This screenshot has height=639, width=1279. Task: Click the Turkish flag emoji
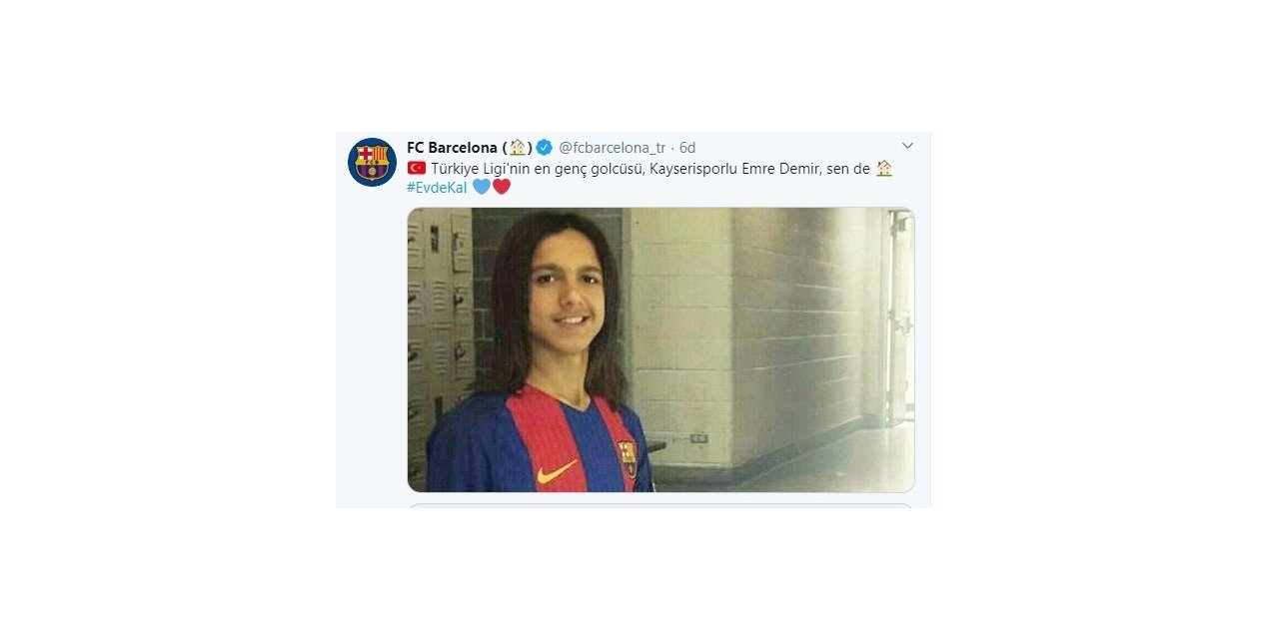(417, 168)
